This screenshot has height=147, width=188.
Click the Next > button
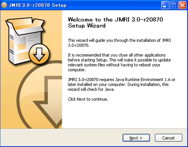pos(136,138)
